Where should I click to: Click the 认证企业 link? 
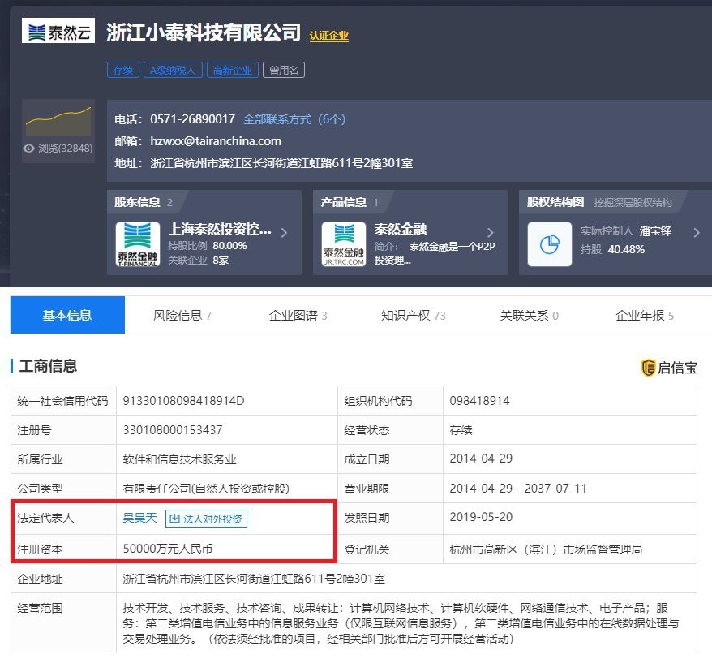[328, 36]
